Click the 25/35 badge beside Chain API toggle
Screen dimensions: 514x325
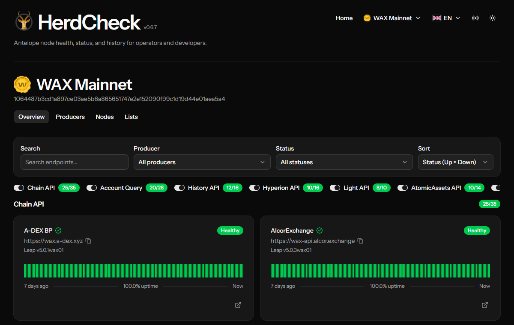click(69, 188)
